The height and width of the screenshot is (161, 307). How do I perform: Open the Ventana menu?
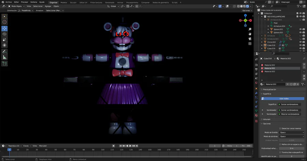(x=33, y=2)
